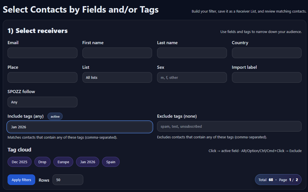308x192 pixels.
Task: Choose the Europe tag in tag cloud
Action: point(63,162)
